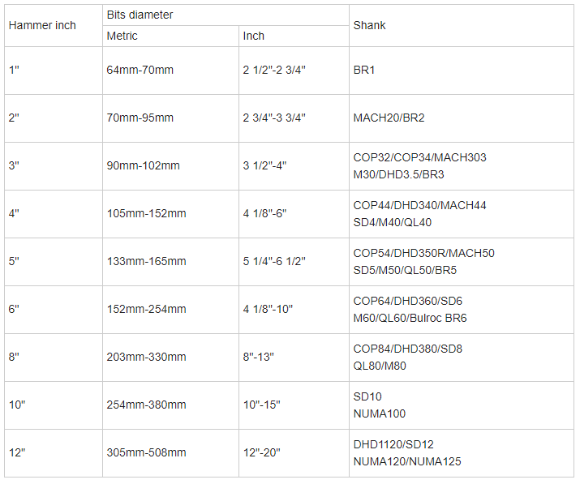Select the COP32/COP34/MACH303 shank text
The width and height of the screenshot is (580, 484).
coord(419,157)
